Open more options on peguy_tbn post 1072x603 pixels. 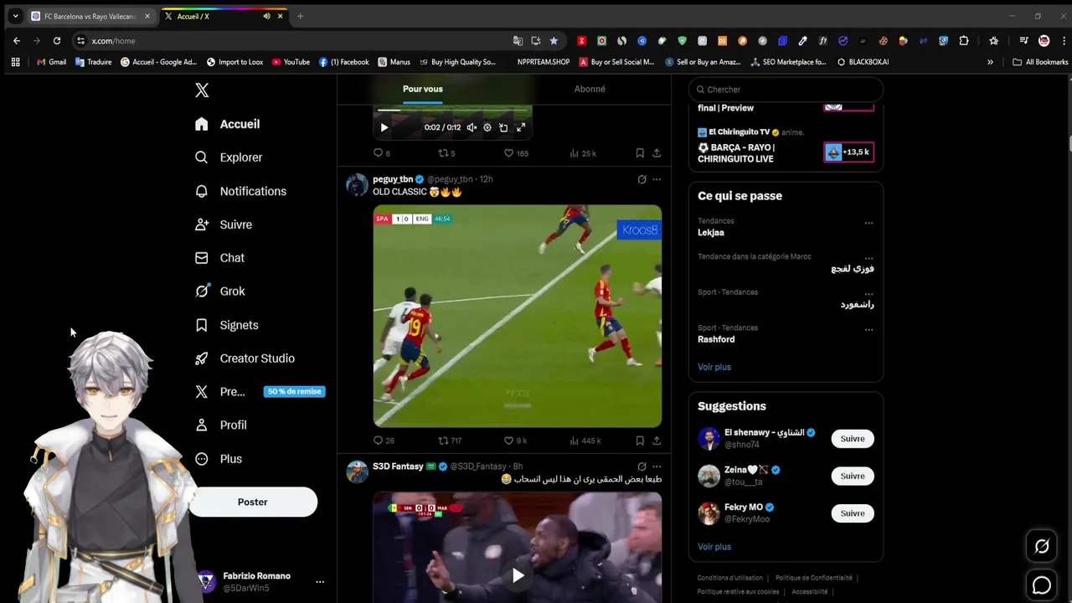[x=657, y=179]
